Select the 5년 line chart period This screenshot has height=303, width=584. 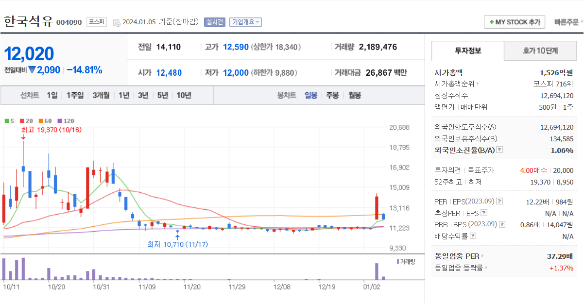pos(162,95)
